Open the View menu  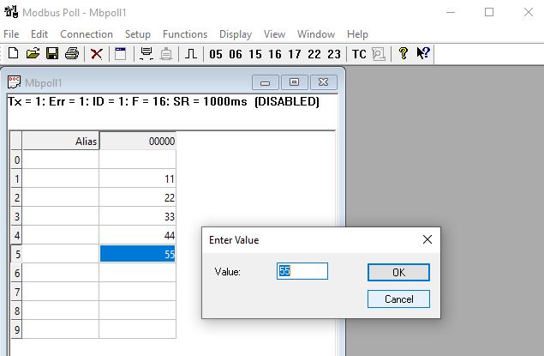coord(274,34)
